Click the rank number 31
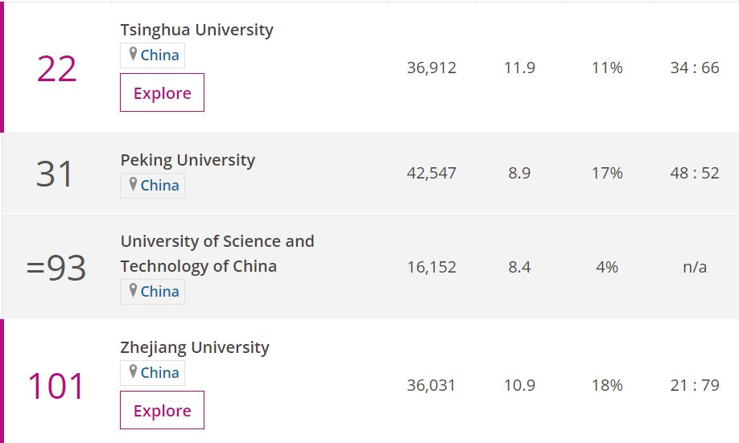 coord(55,174)
